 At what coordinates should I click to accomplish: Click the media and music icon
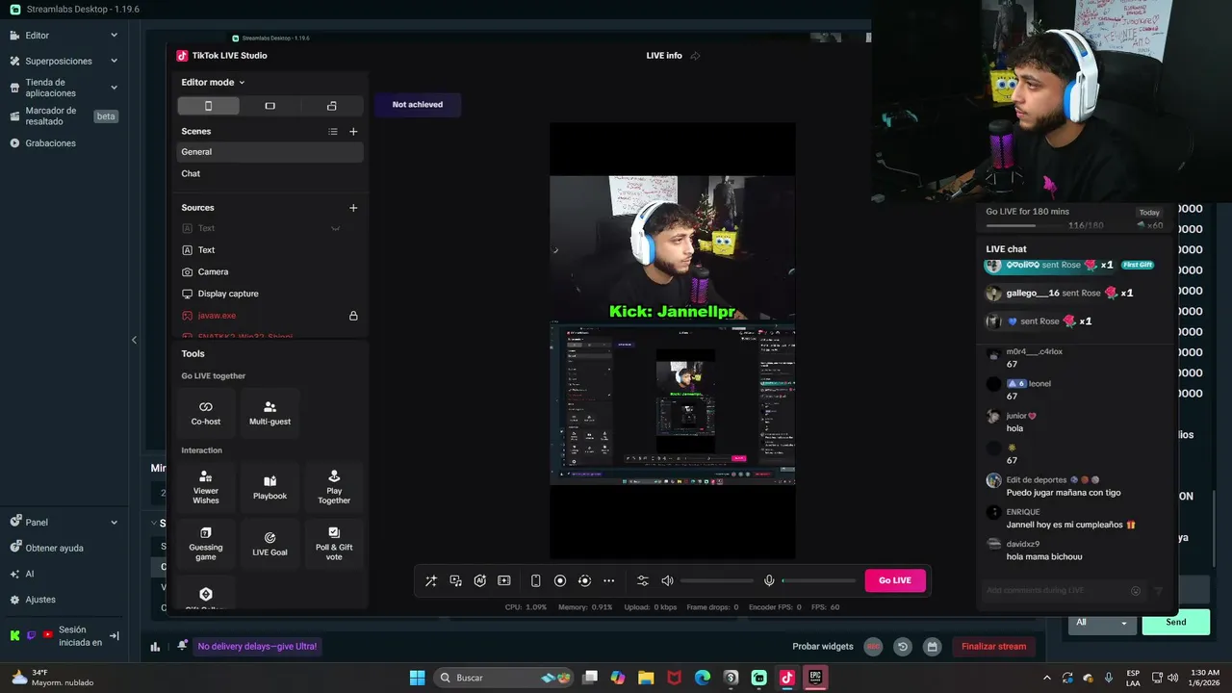[455, 580]
